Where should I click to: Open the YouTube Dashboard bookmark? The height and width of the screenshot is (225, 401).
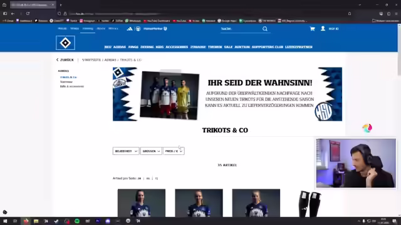click(157, 21)
